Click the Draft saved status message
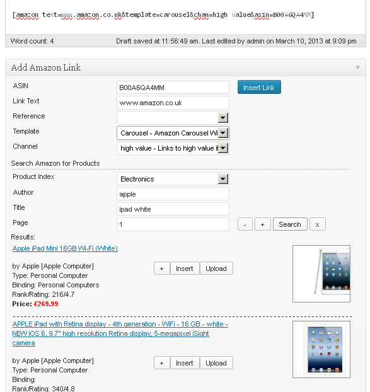370x392 pixels. click(x=236, y=41)
